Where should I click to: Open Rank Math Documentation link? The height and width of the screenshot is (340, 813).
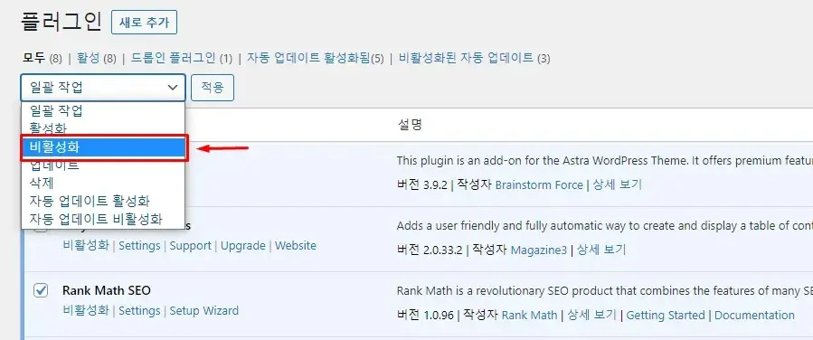point(754,315)
